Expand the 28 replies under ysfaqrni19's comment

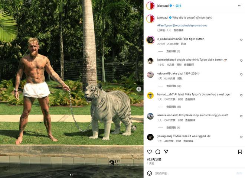tap(174, 86)
